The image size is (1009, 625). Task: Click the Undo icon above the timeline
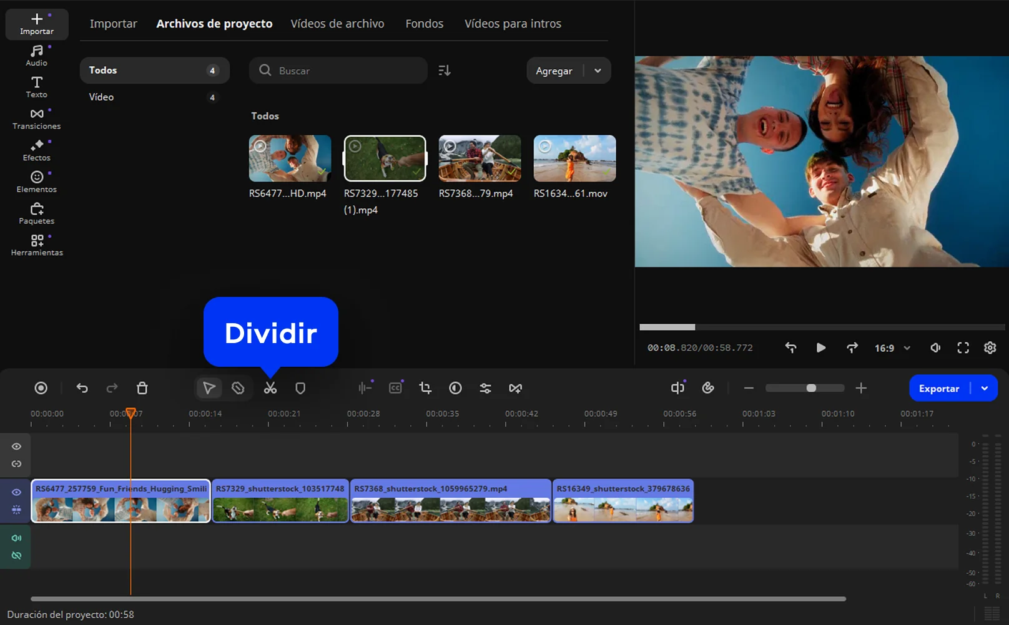click(x=82, y=387)
